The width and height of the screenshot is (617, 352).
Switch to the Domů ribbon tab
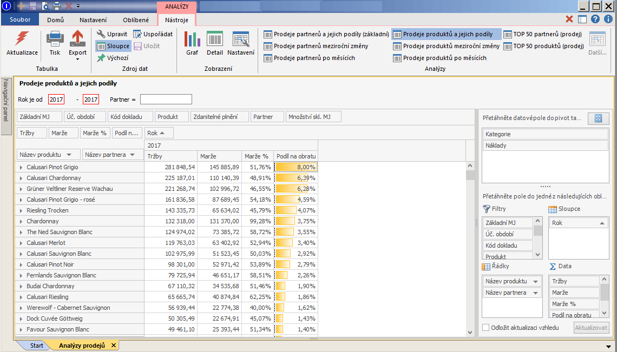[55, 20]
